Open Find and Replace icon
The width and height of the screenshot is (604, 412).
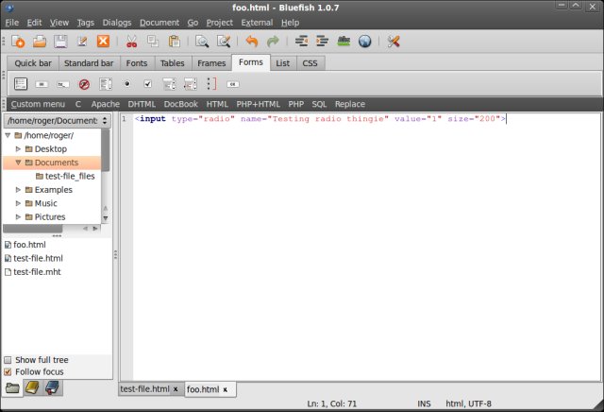[224, 42]
